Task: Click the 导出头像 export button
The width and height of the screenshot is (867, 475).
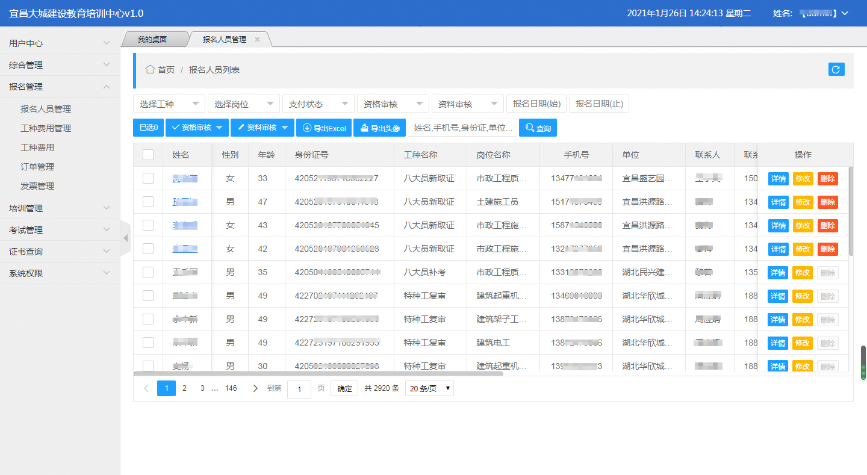Action: tap(379, 128)
